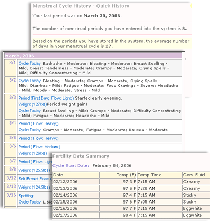This screenshot has height=221, width=212.
Task: Click the Creamy cell for 02/12/2006
Action: 197,182
